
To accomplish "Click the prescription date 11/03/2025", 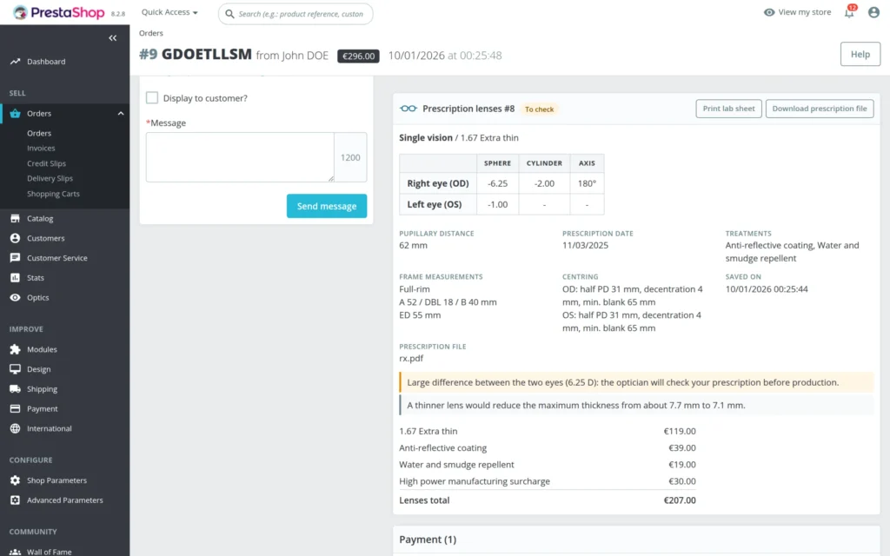I will tap(585, 246).
